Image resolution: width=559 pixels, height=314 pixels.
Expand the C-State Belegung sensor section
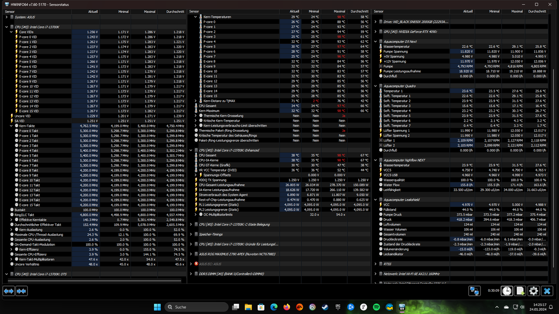pos(191,224)
